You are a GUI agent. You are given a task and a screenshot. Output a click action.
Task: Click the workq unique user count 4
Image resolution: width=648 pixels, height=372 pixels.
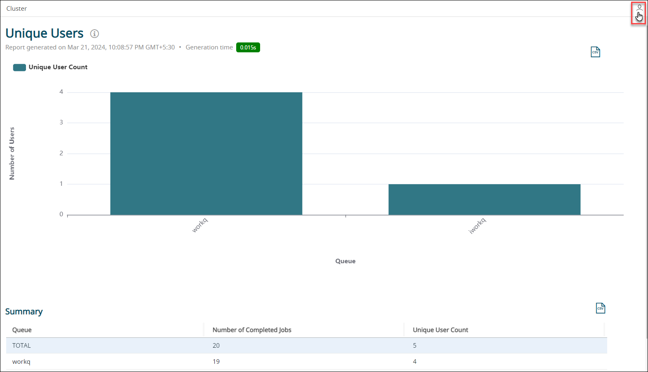pos(415,362)
